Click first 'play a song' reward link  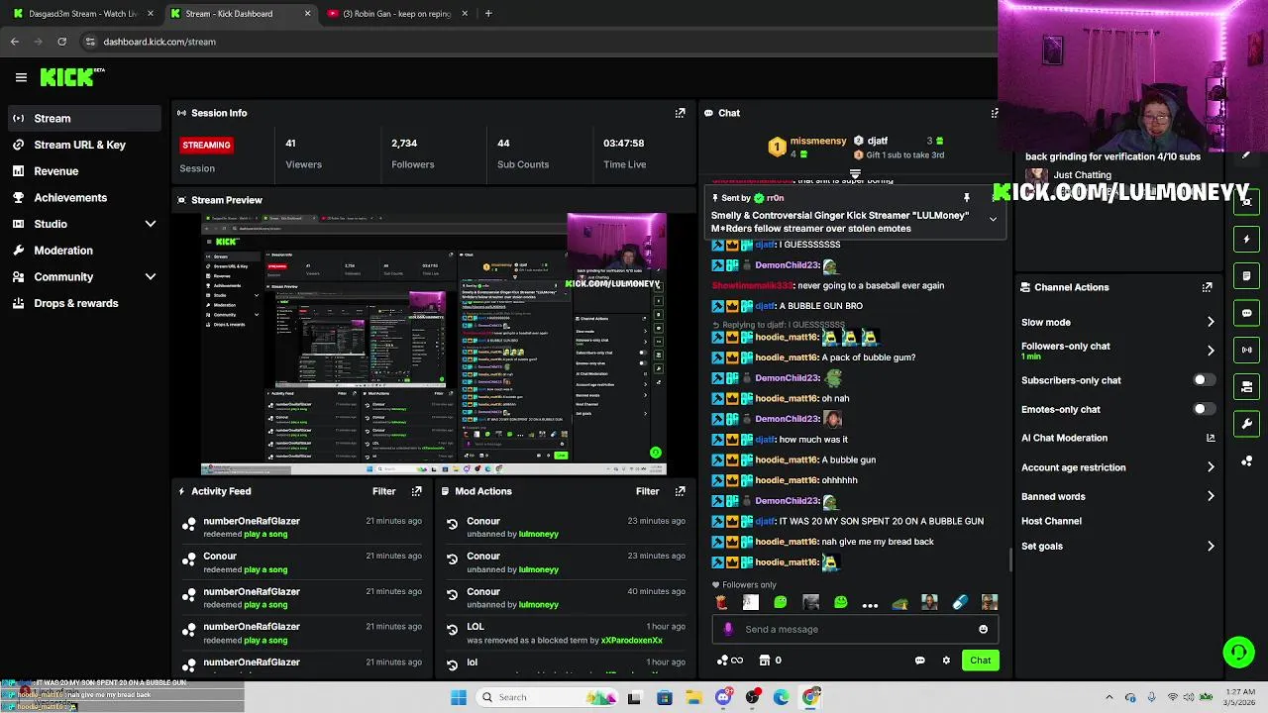click(x=265, y=535)
